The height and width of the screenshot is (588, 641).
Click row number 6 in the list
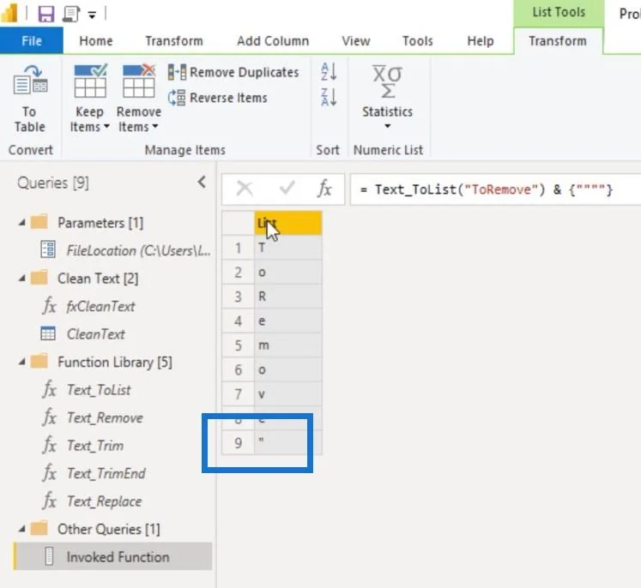click(x=238, y=369)
